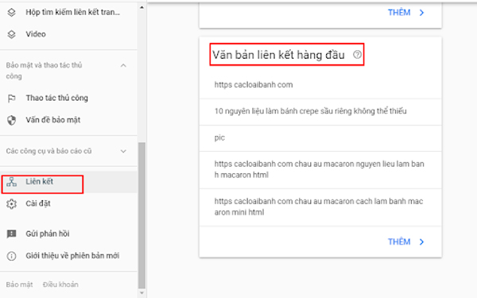Screen dimensions: 477x298
Task: Click the network icon for Liên kết
Action: pyautogui.click(x=12, y=181)
